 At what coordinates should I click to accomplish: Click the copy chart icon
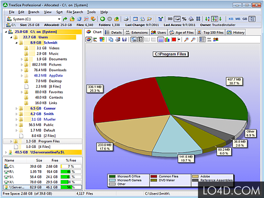111,40
